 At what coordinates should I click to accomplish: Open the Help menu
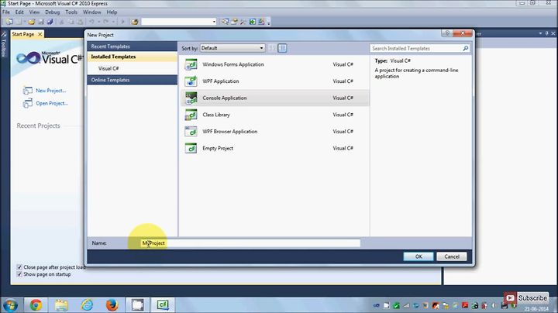pos(112,12)
